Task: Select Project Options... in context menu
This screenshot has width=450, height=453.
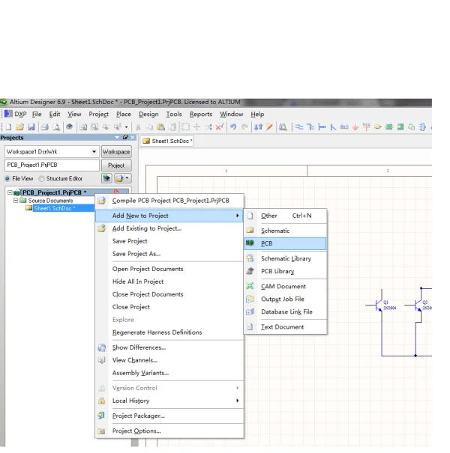Action: pyautogui.click(x=169, y=431)
